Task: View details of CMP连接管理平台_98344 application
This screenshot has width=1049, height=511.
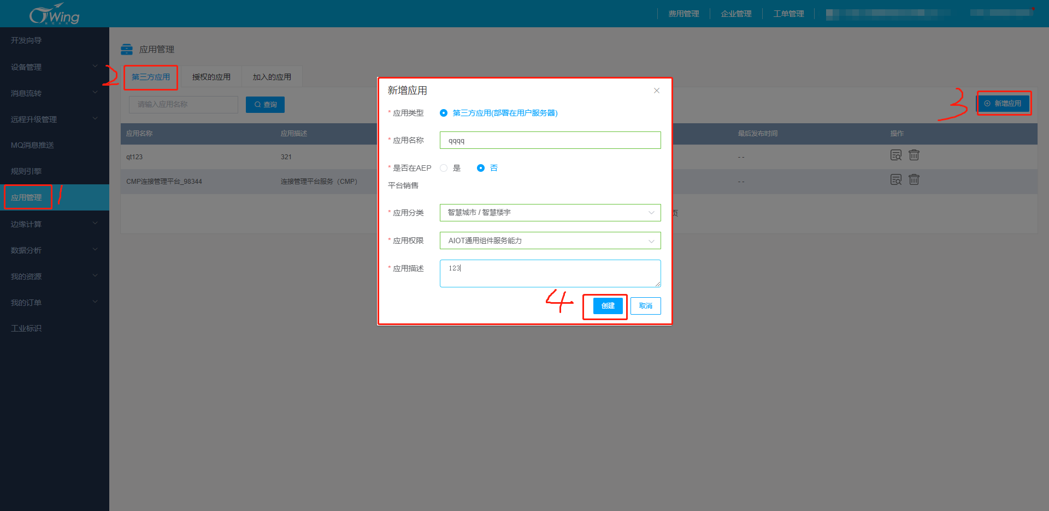Action: point(896,180)
